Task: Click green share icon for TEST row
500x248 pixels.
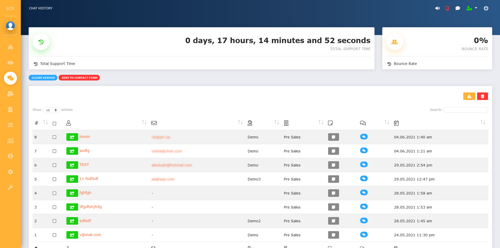Action: 72,165
